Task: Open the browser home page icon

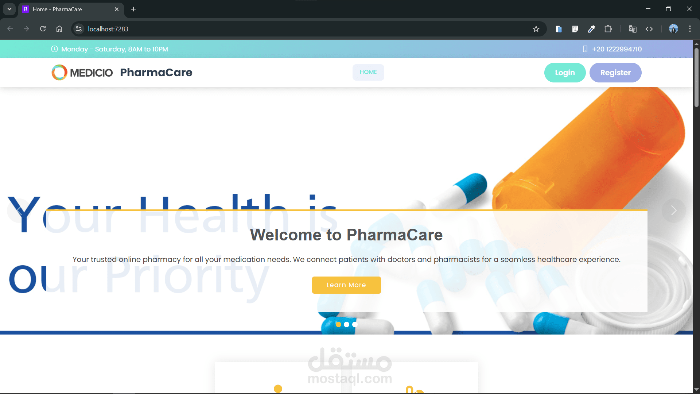Action: [x=59, y=29]
